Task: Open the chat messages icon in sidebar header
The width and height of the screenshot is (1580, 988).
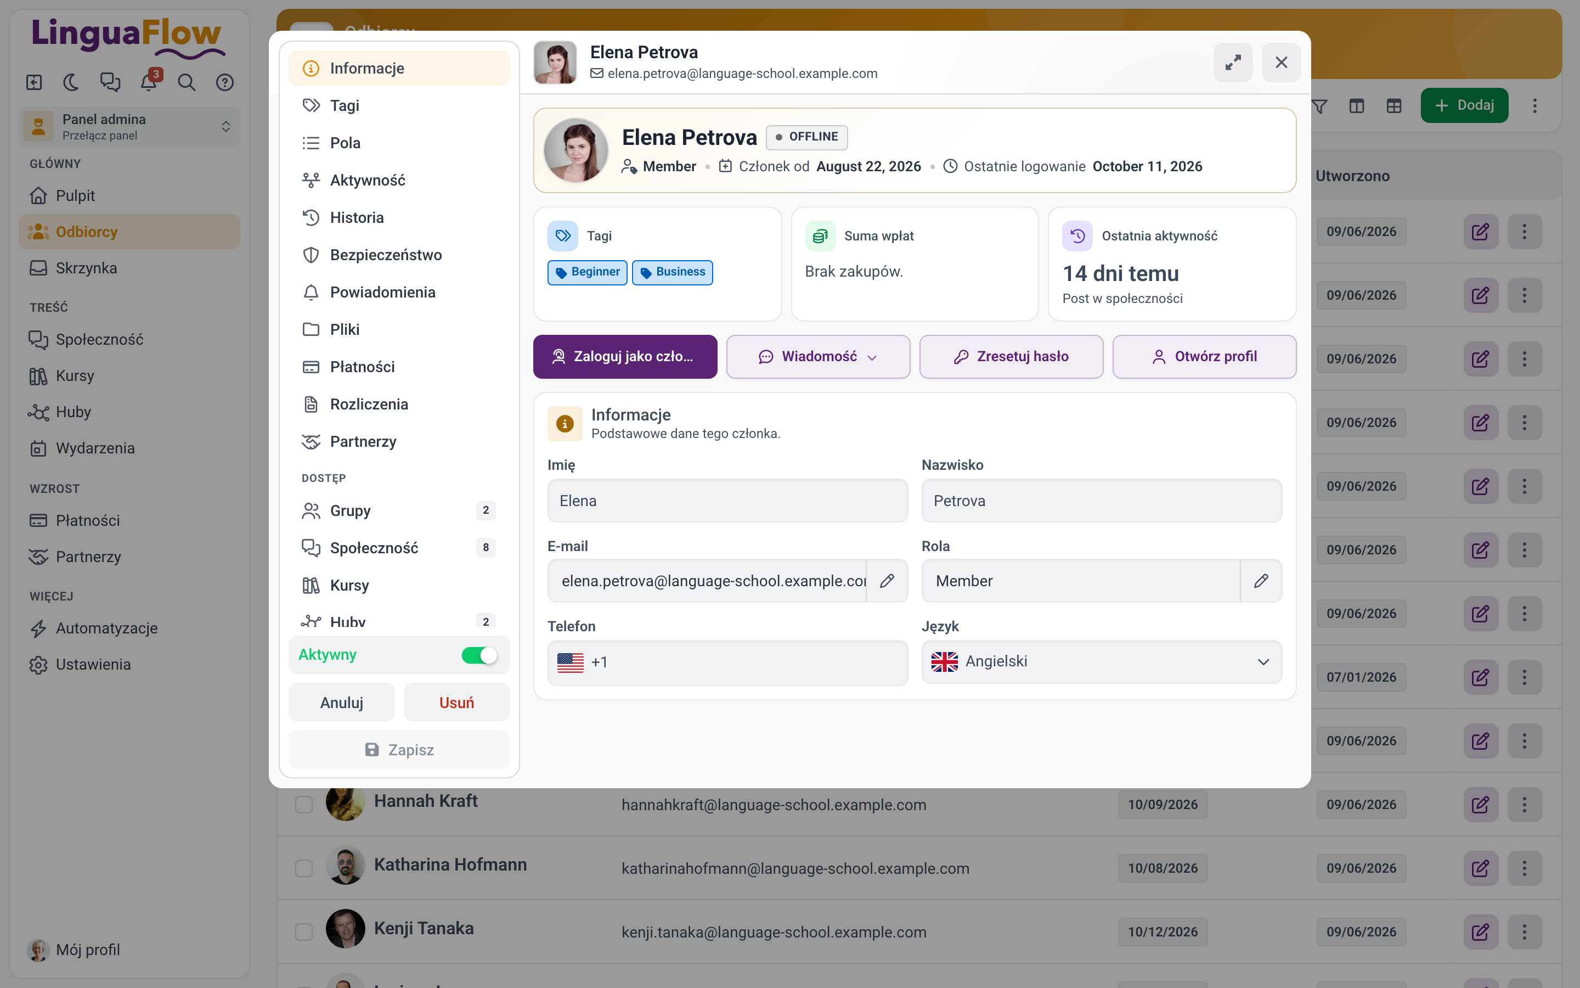Action: 110,82
